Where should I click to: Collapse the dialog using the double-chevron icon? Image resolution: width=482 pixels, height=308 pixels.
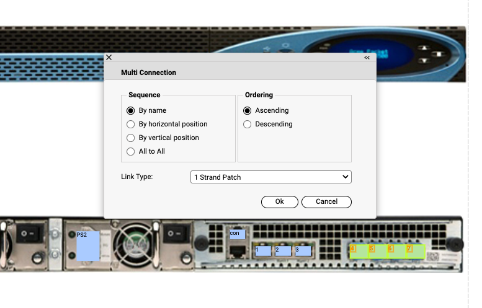pos(367,58)
